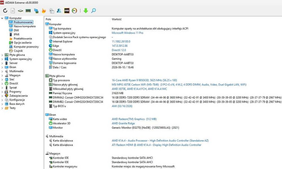Expand the Magazyn tree node
Viewport: 282px width, 169px height.
[2, 75]
